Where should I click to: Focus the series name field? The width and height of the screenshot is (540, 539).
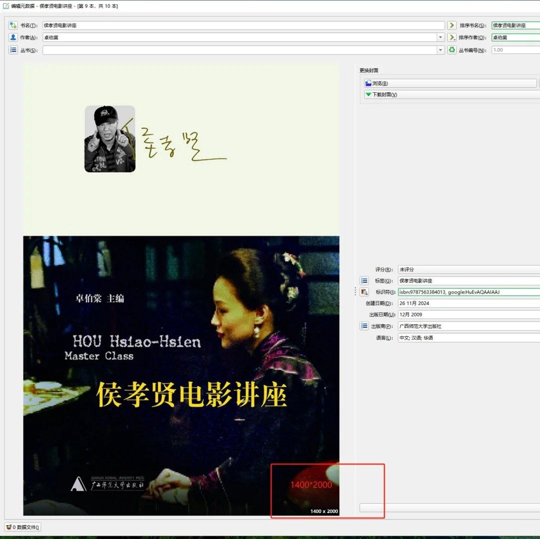tap(240, 50)
